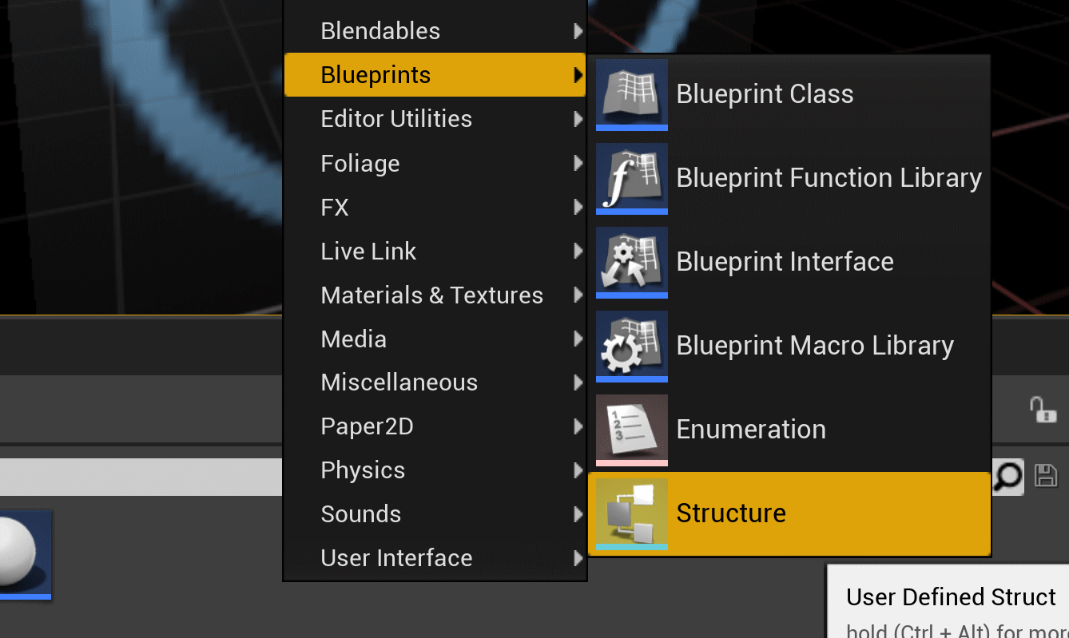1069x638 pixels.
Task: Expand the Editor Utilities submenu arrow
Action: [578, 119]
